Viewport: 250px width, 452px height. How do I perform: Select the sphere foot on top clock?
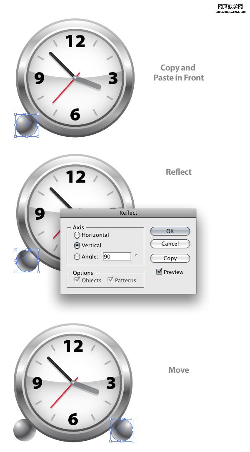point(26,125)
